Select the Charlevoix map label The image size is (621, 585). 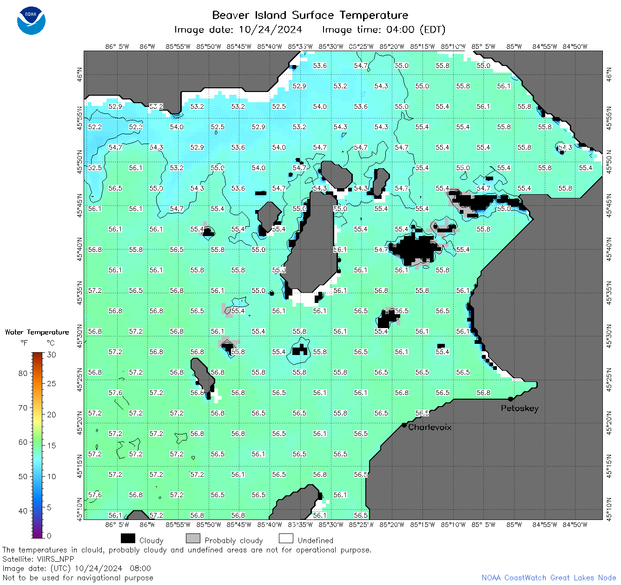(430, 427)
